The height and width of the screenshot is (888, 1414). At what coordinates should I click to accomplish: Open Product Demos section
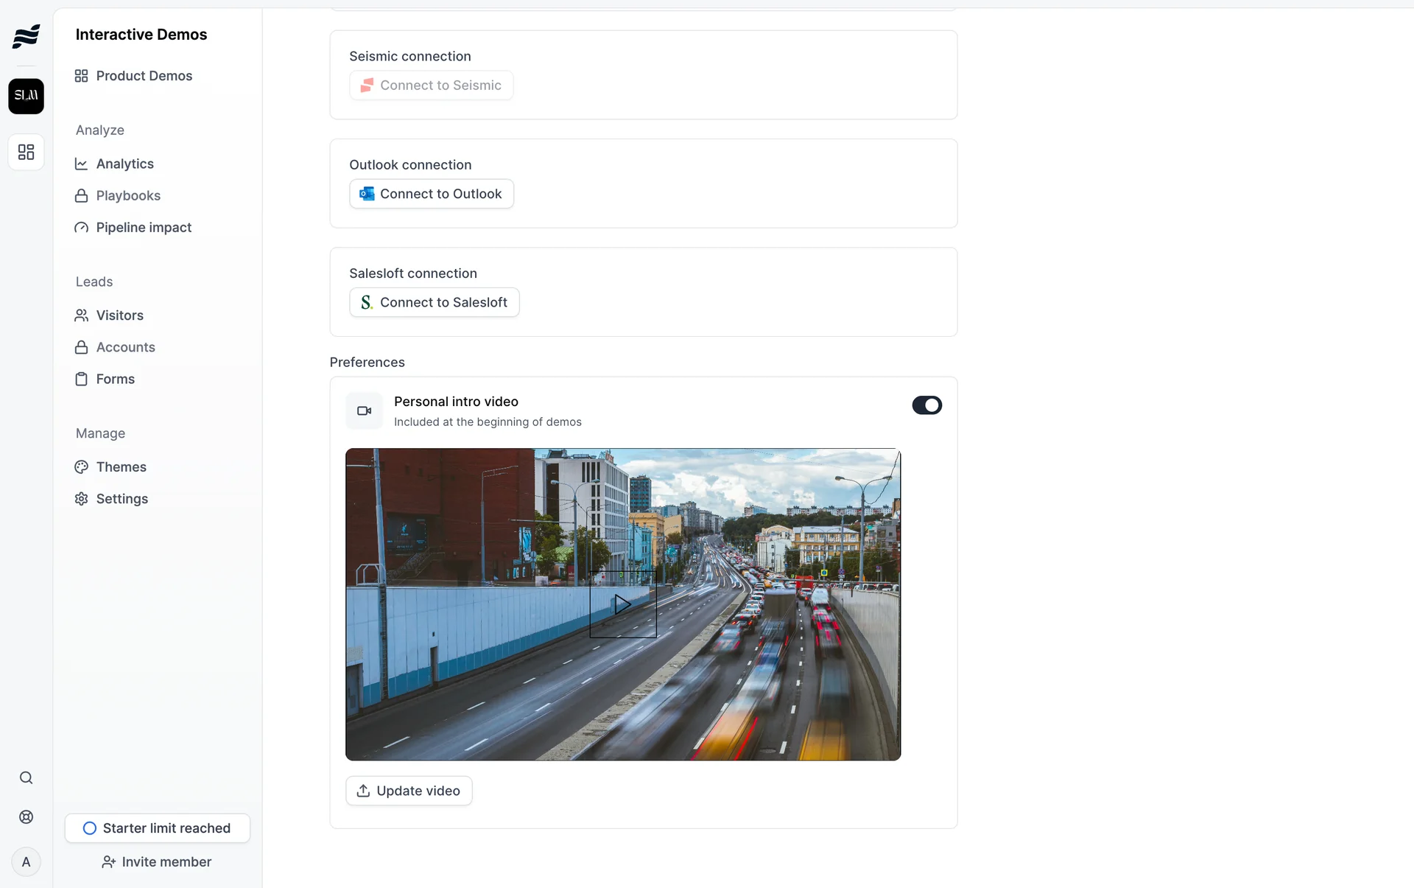[x=144, y=76]
